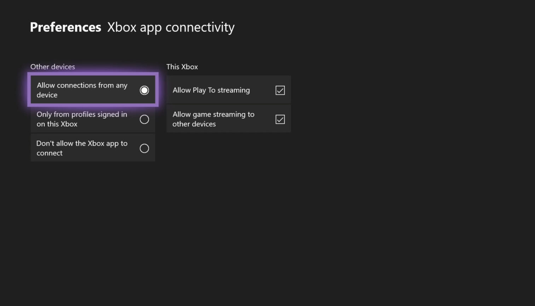This screenshot has width=535, height=306.
Task: Click the radio circle next to any device option
Action: 144,90
